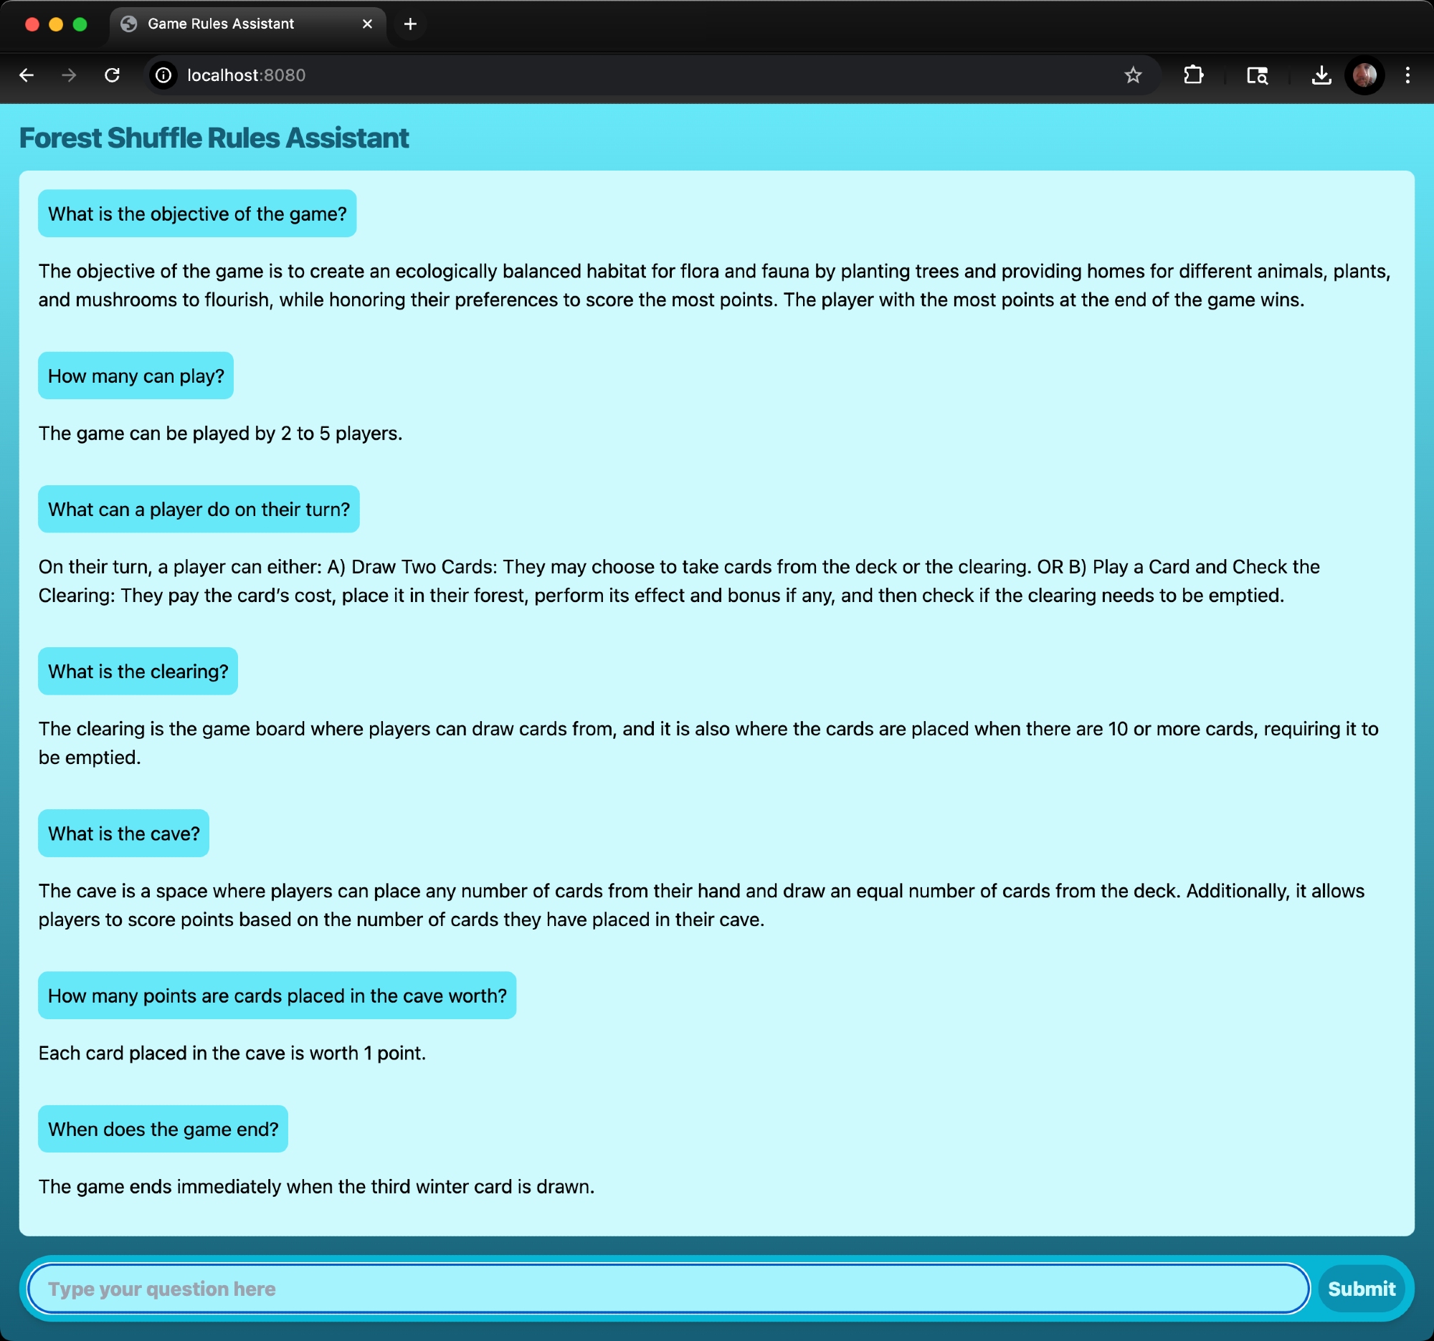Click the 'How many can play?' bubble
This screenshot has width=1434, height=1341.
(x=136, y=376)
